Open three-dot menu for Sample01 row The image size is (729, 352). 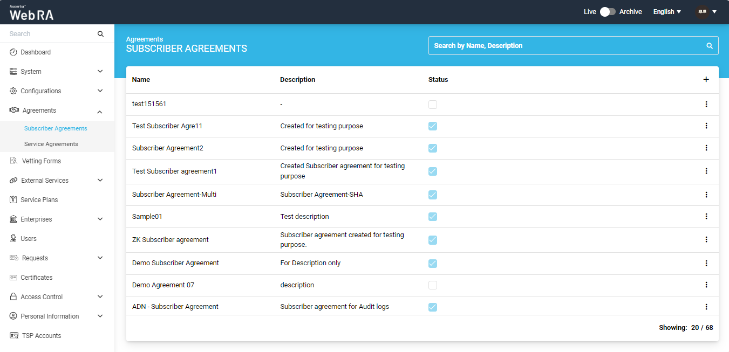click(x=706, y=216)
